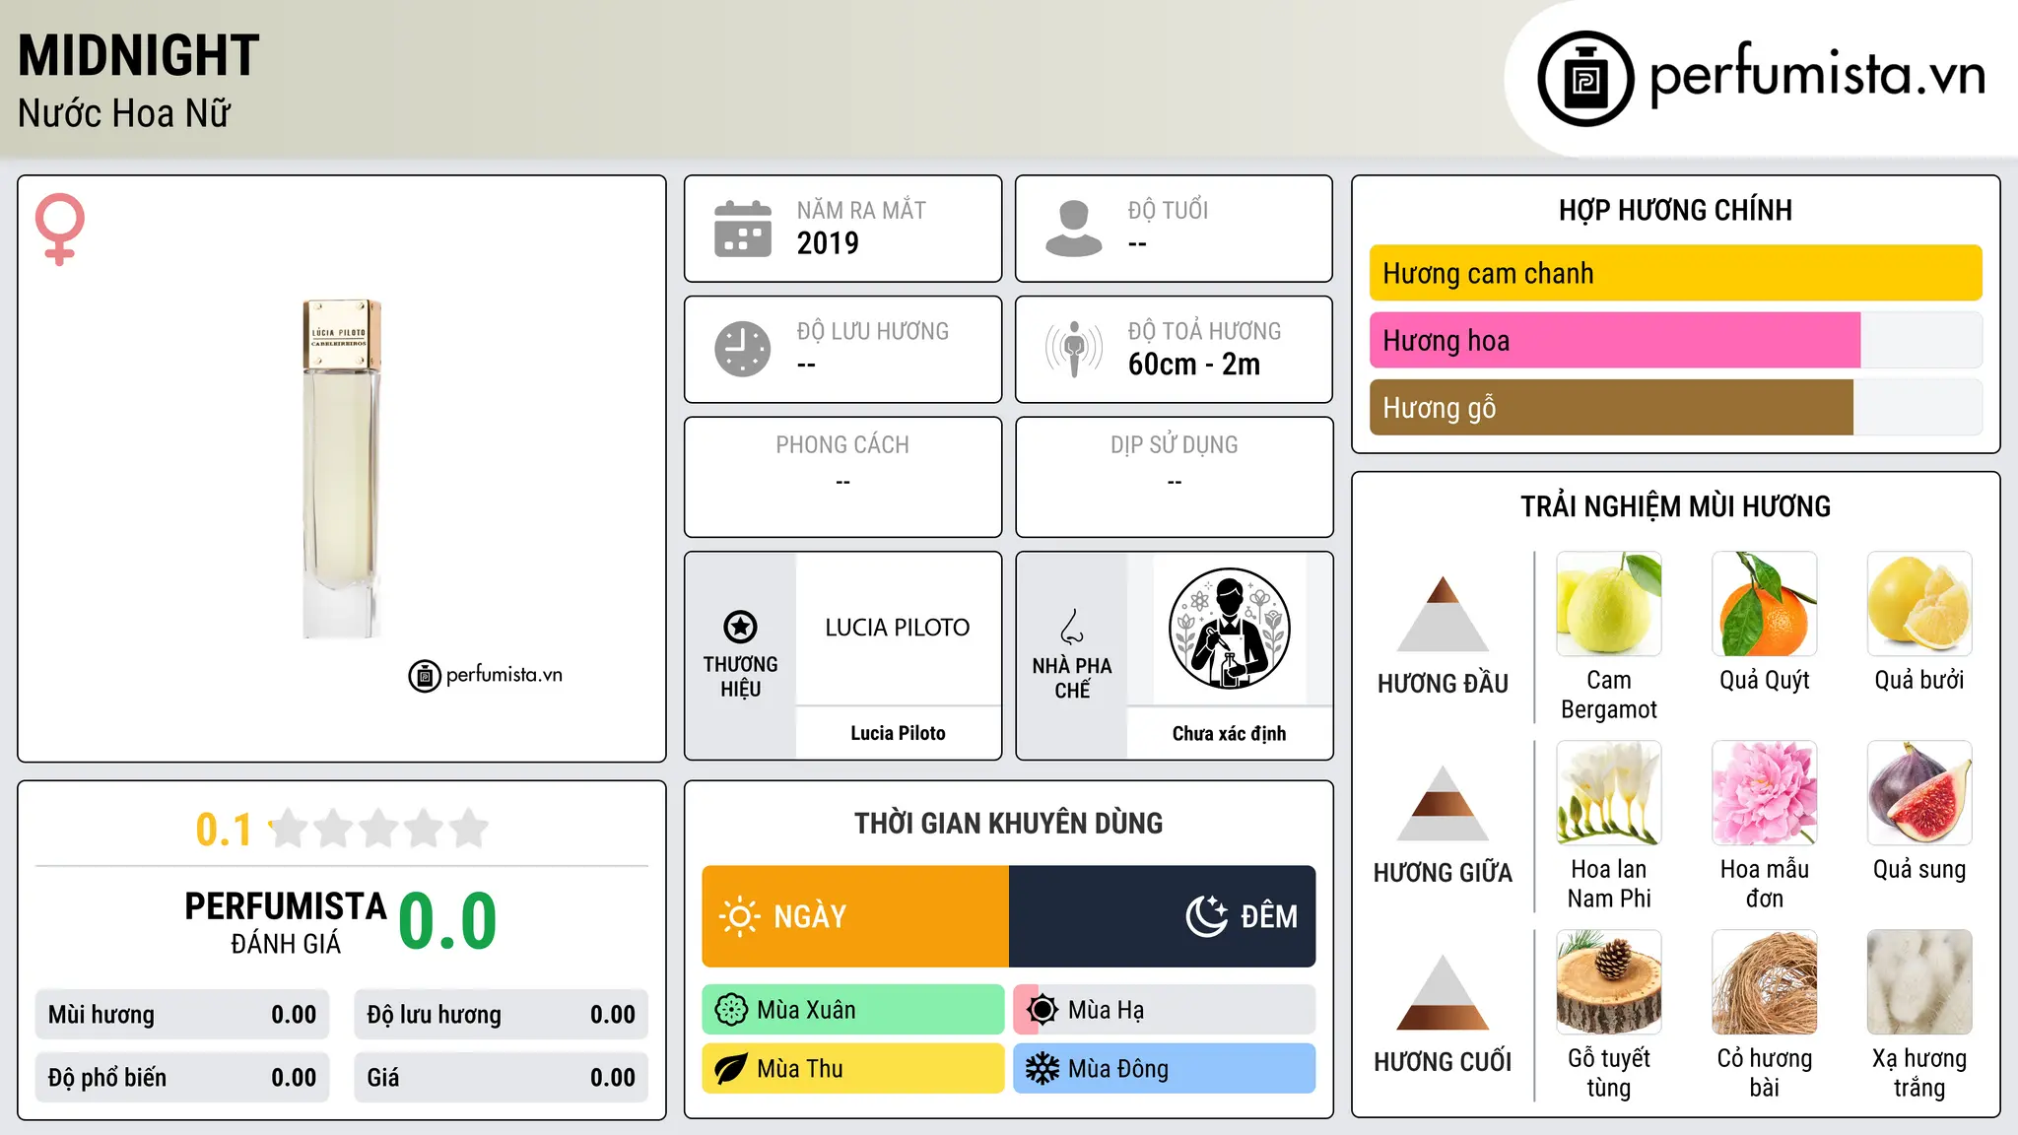Click the Nước Hoa Nữ subtitle
This screenshot has height=1135, width=2018.
pos(124,113)
